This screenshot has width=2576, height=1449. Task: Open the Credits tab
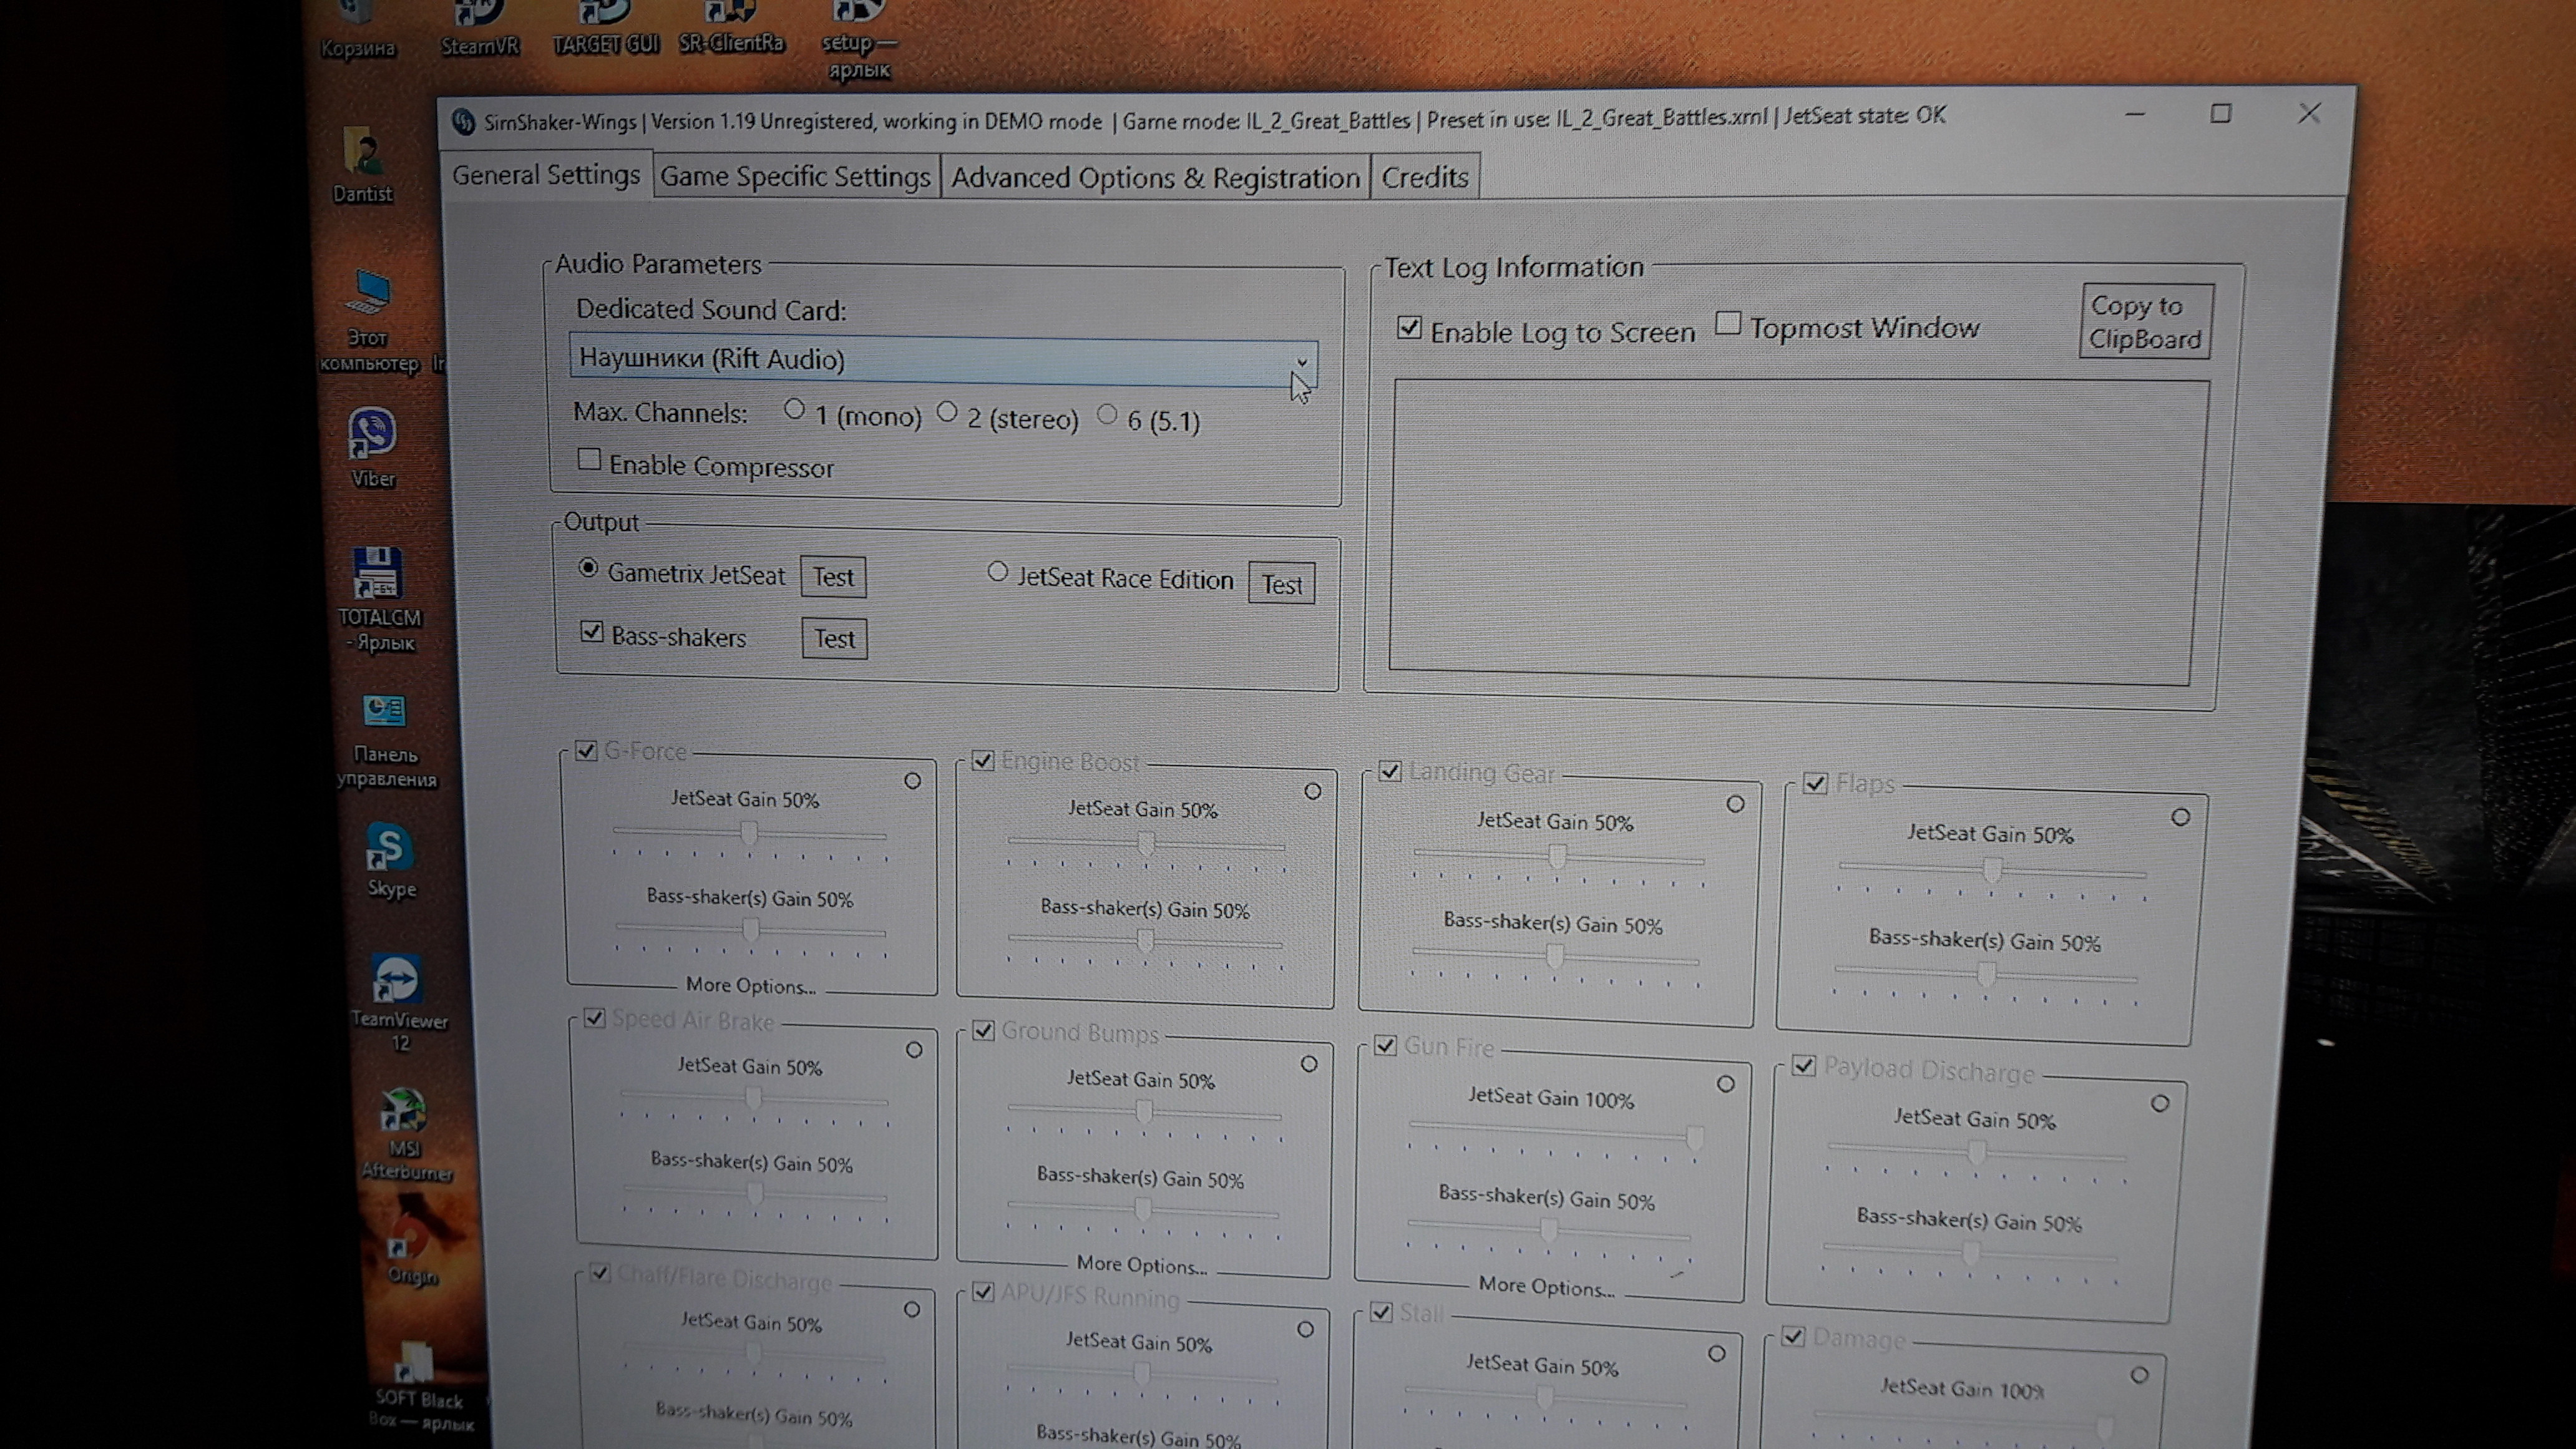click(x=1425, y=178)
